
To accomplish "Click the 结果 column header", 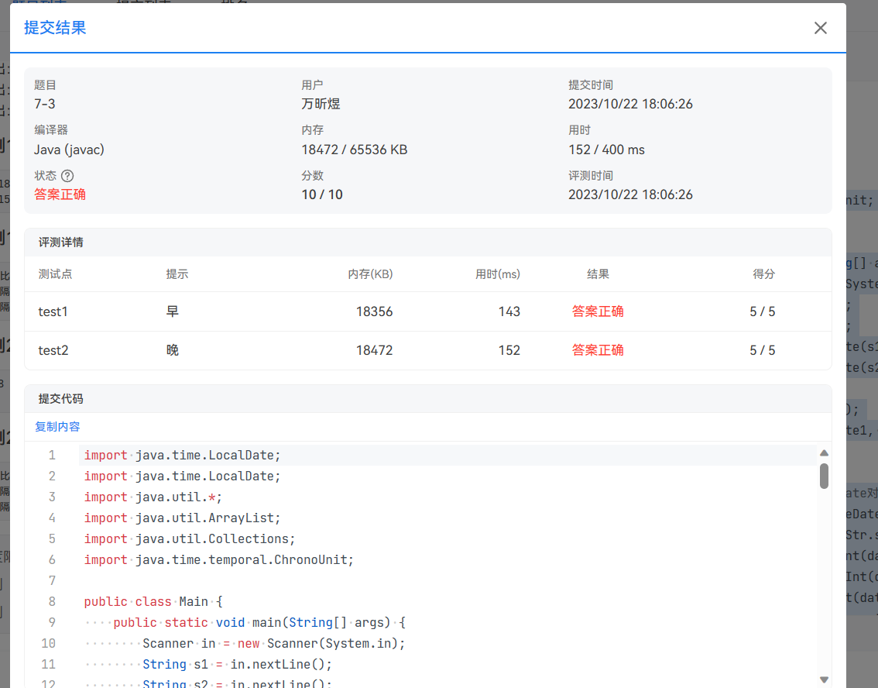I will click(598, 274).
